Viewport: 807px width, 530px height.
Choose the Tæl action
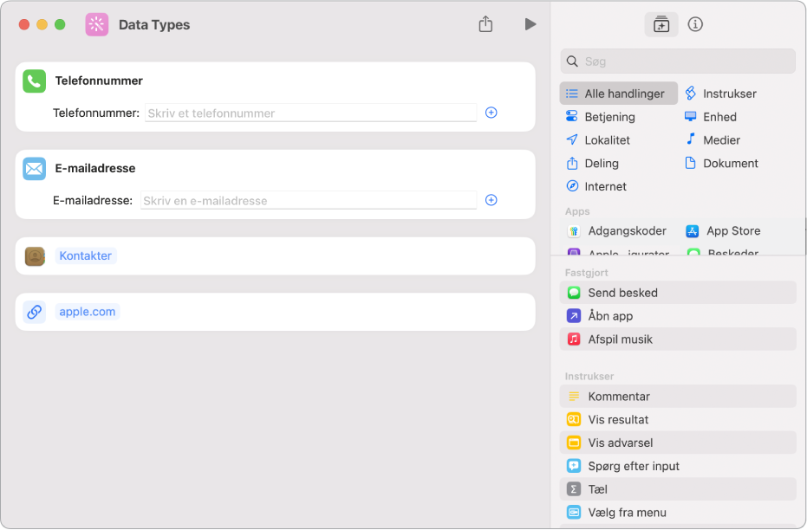tap(678, 489)
